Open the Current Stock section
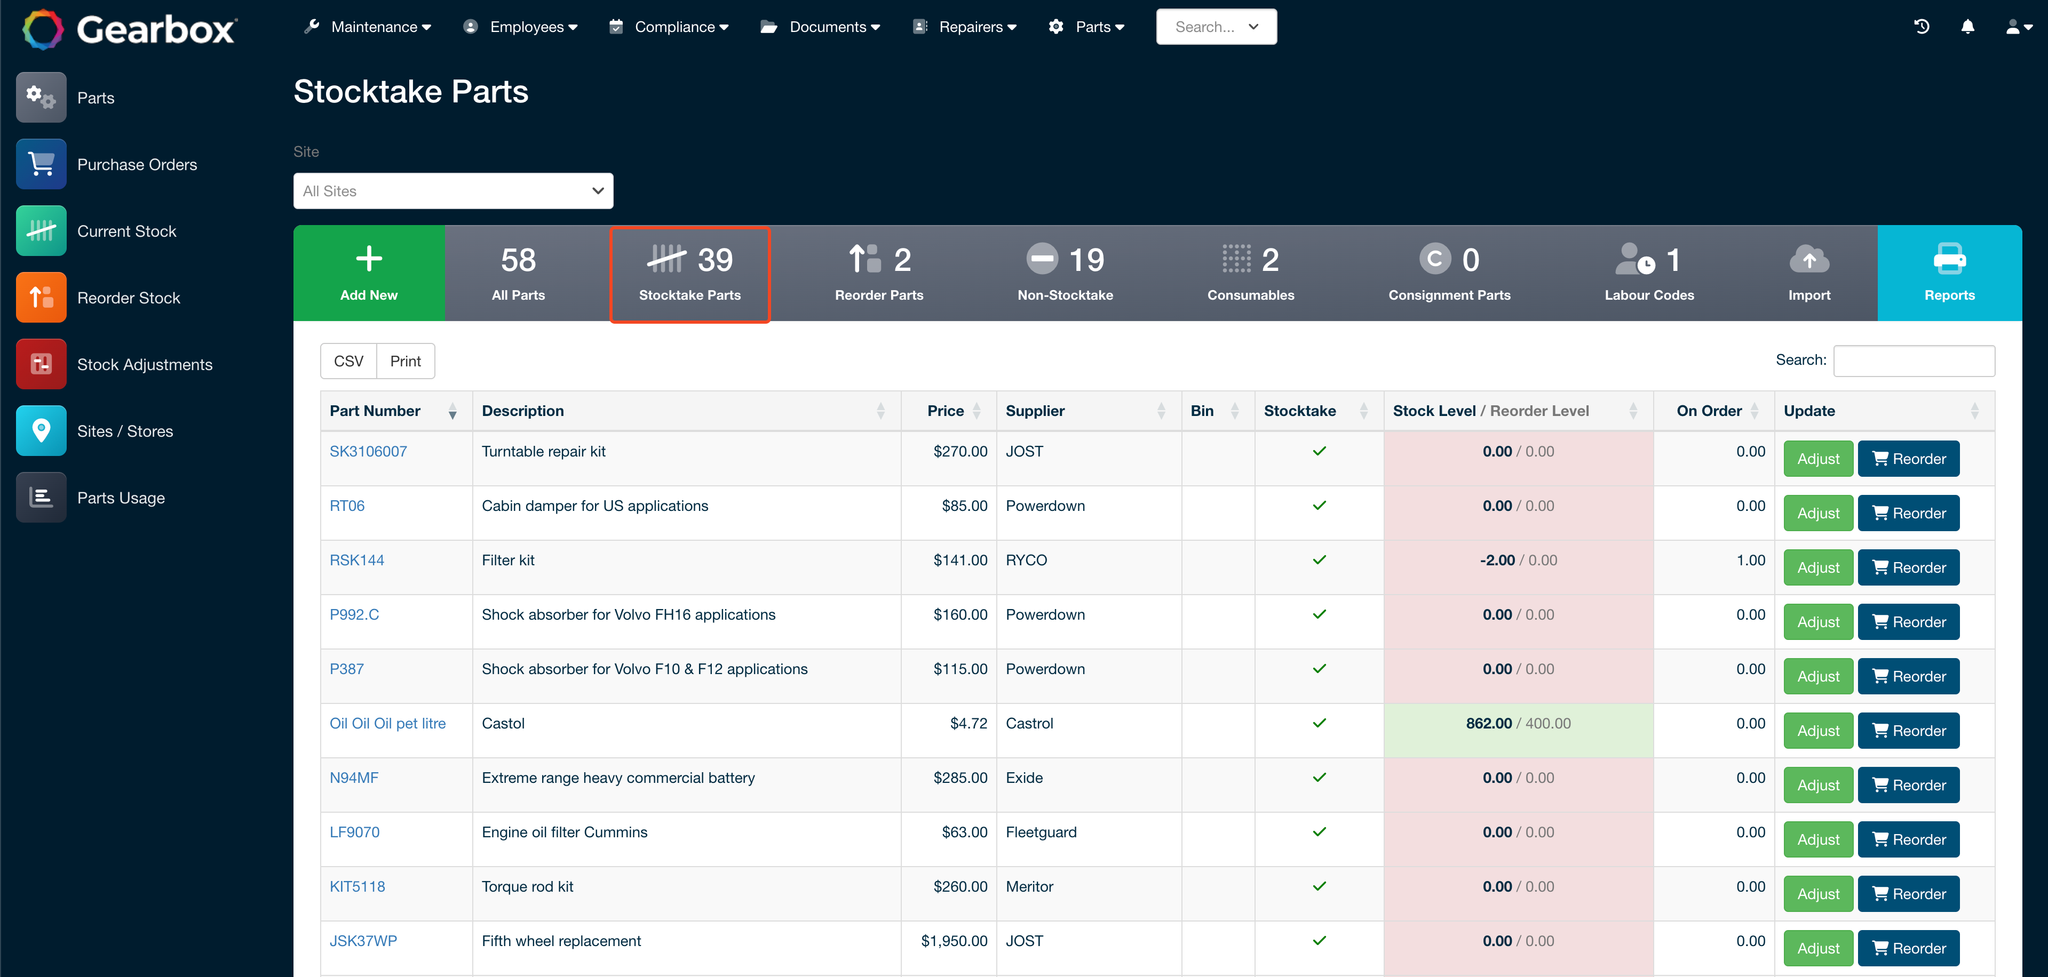2048x977 pixels. click(126, 230)
